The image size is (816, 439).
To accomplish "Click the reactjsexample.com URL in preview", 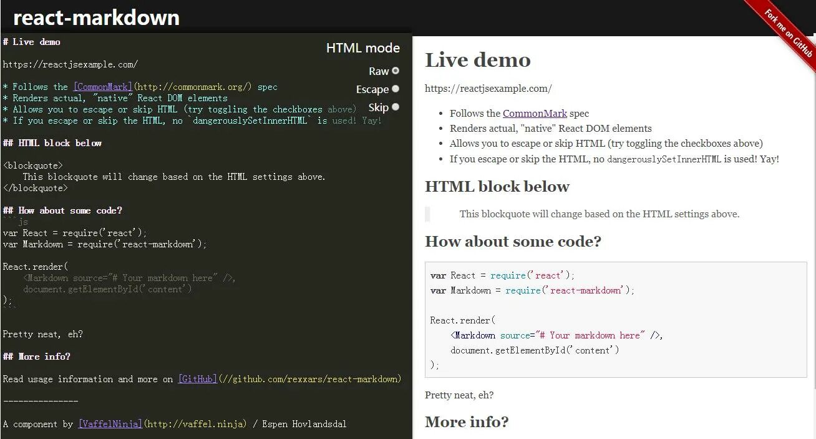I will tap(488, 88).
